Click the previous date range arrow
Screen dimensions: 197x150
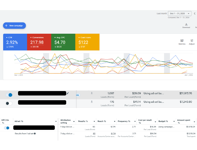(x=195, y=14)
